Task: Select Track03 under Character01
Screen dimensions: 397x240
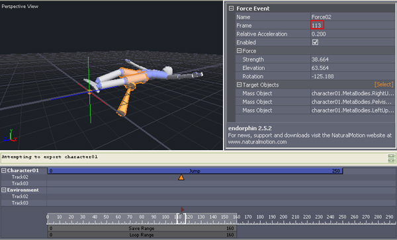Action: point(20,183)
